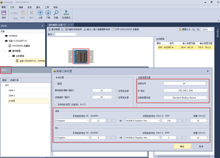Click the IP 地址 input field
Viewport: 220px width, 158px height.
coord(185,90)
